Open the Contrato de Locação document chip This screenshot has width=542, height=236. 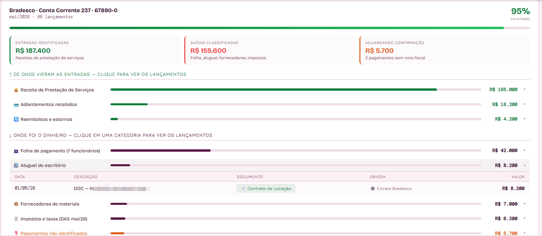click(266, 189)
